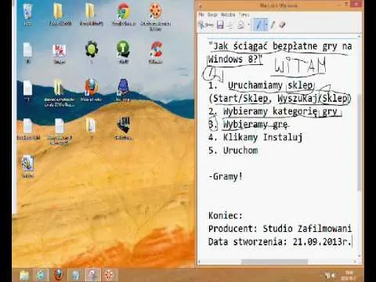Open Firefox from the taskbar
The height and width of the screenshot is (282, 376).
pos(59,275)
